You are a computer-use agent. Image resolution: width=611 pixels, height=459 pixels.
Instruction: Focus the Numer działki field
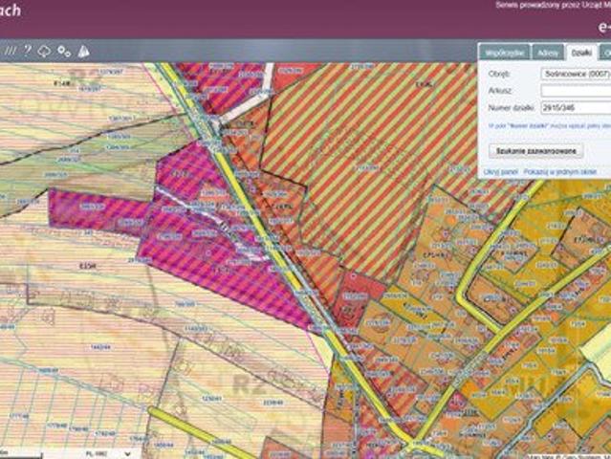[x=576, y=108]
